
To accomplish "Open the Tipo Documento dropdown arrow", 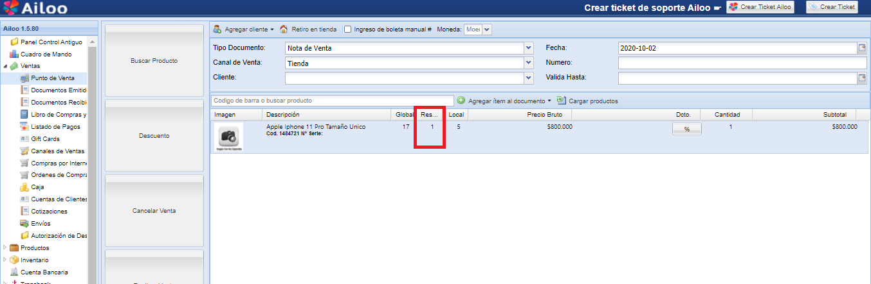I will coord(529,48).
